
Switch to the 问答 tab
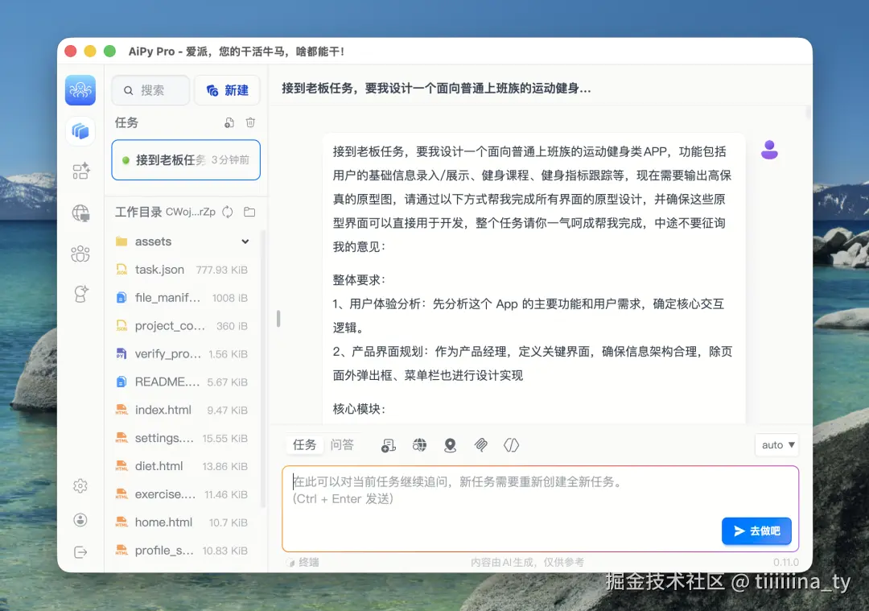[x=343, y=444]
